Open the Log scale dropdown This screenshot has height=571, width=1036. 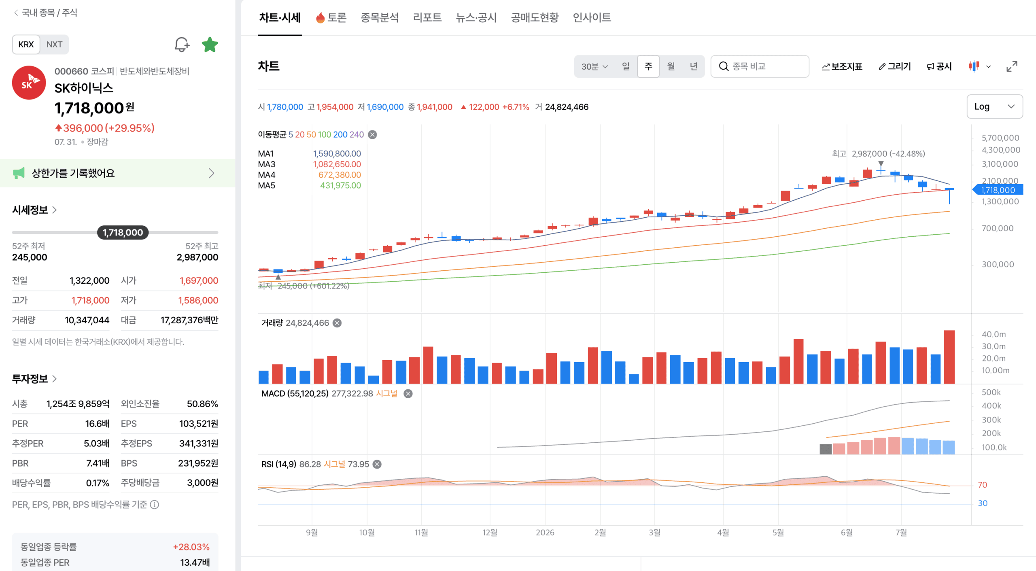coord(994,107)
